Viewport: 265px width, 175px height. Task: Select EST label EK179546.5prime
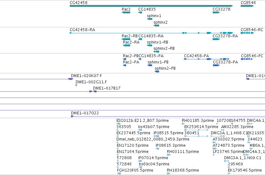245,170
